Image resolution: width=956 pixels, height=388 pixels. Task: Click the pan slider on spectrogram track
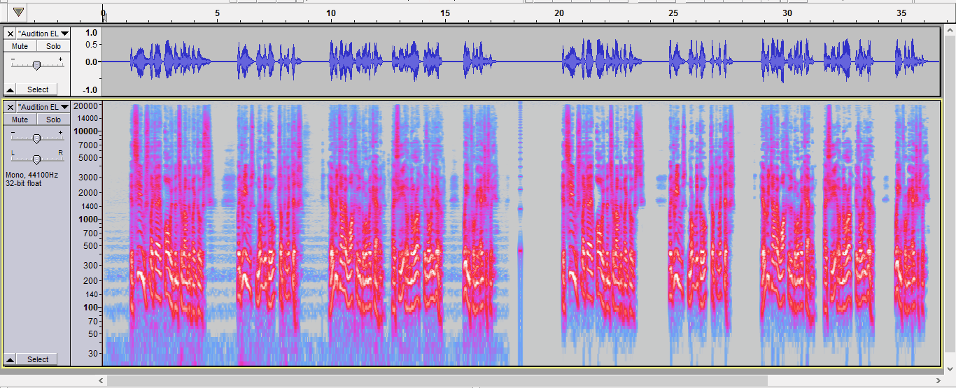pyautogui.click(x=36, y=158)
